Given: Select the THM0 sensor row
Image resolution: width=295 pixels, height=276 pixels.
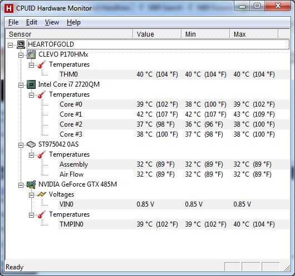Looking at the screenshot, I should (174, 74).
